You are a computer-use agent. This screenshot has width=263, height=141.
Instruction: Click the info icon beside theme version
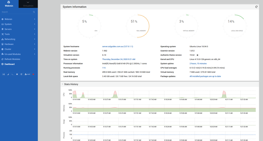(x=198, y=55)
